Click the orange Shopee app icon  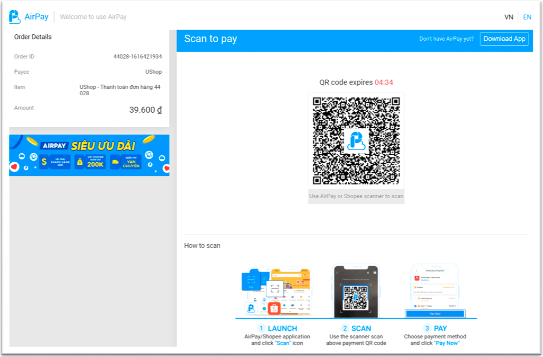coord(274,309)
